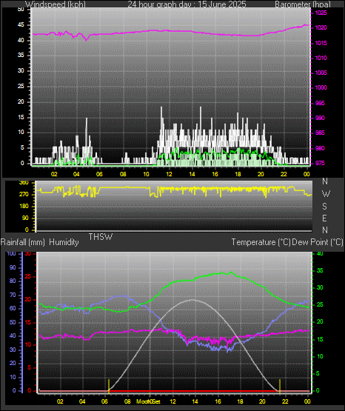Viewport: 345px width, 411px height.
Task: Click the Rainfall (mm) label
Action: click(x=22, y=242)
